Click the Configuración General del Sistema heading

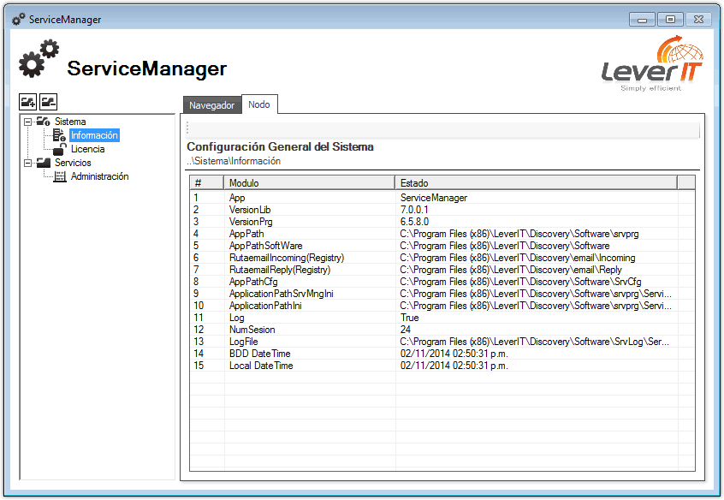coord(280,147)
